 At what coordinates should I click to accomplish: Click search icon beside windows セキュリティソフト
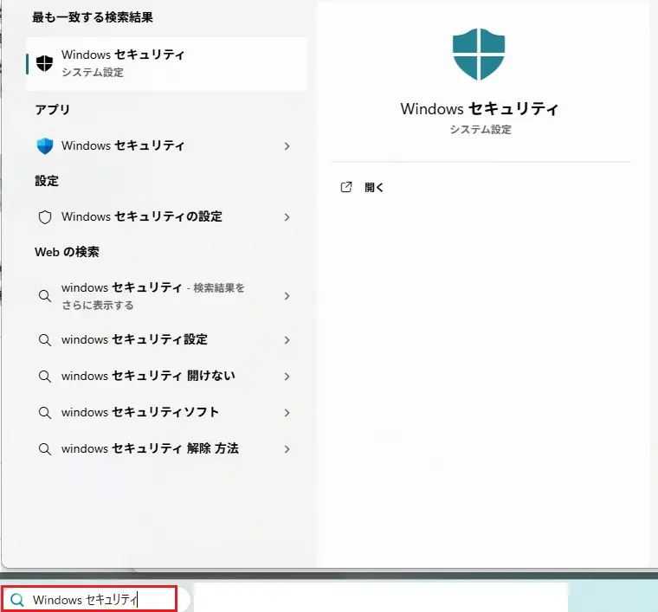pos(45,413)
